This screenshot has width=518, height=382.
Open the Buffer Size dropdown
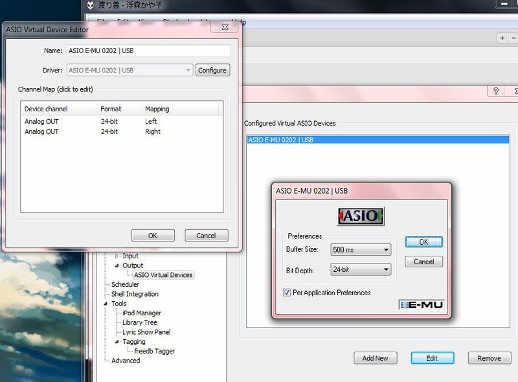(x=361, y=249)
